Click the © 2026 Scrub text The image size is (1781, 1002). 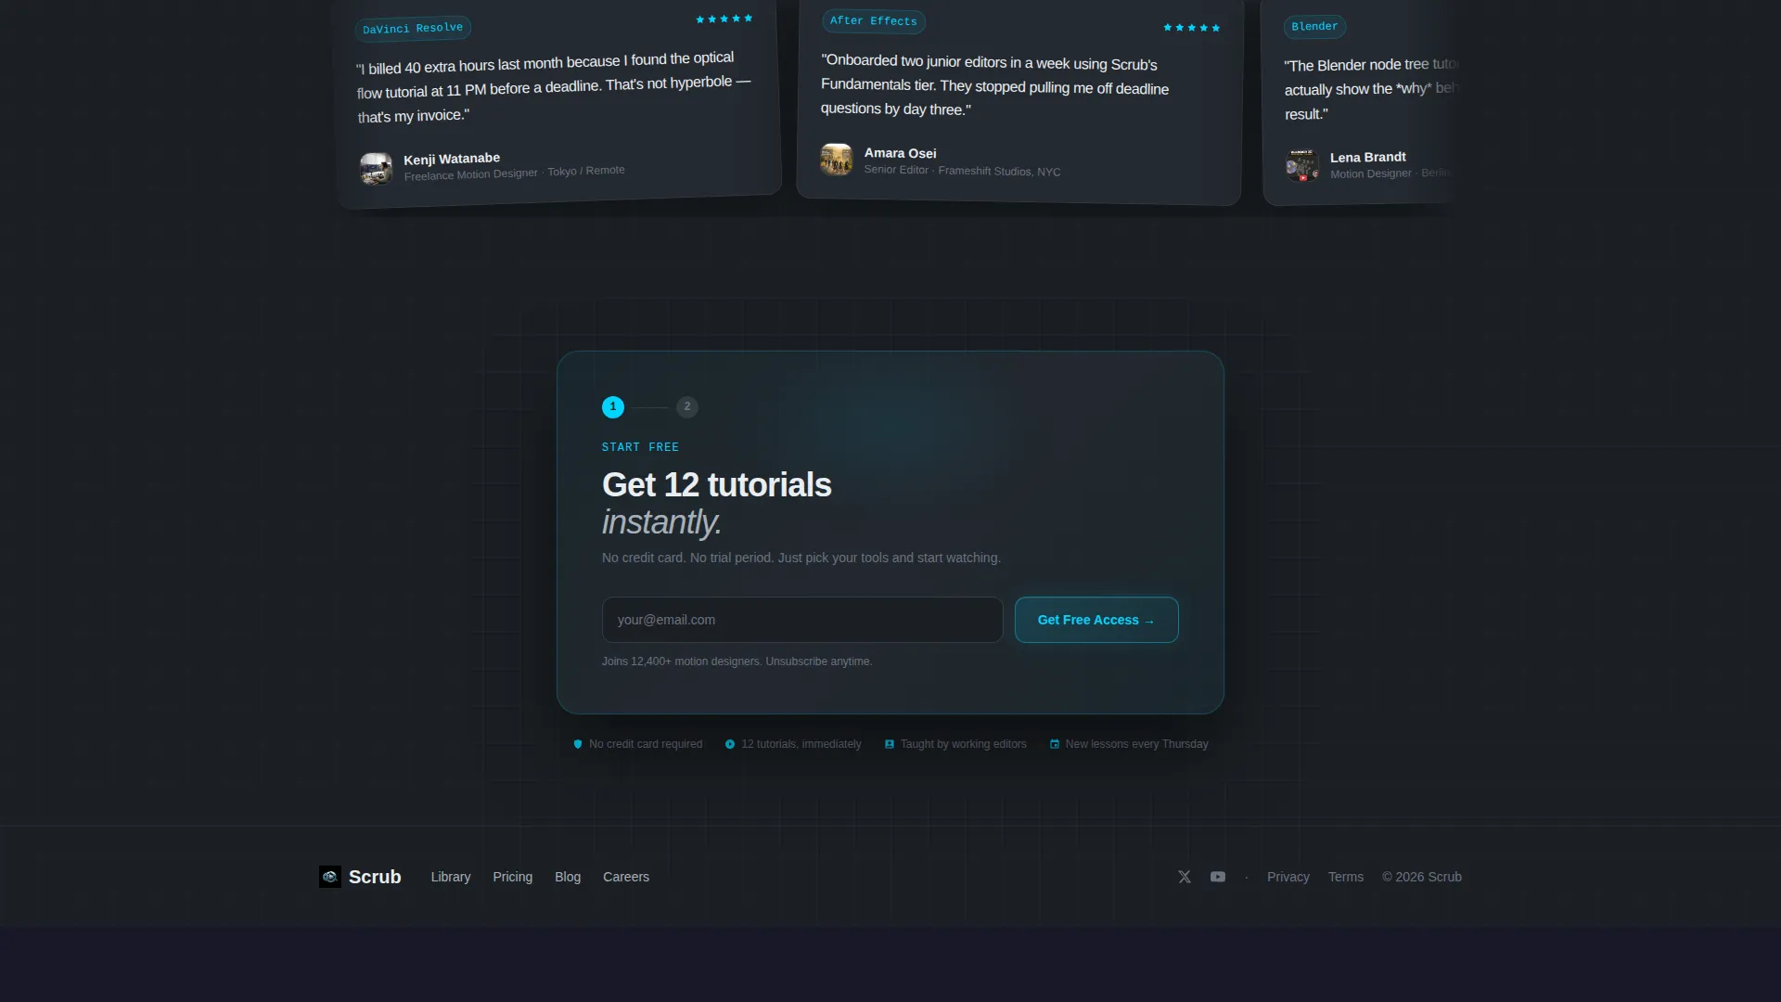(x=1422, y=877)
